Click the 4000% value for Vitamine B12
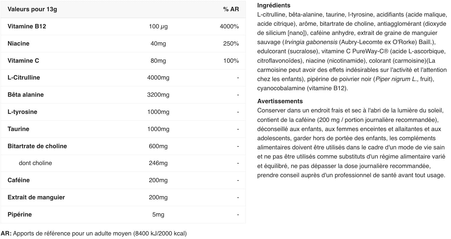Viewport: 451px width, 239px height. [x=229, y=26]
